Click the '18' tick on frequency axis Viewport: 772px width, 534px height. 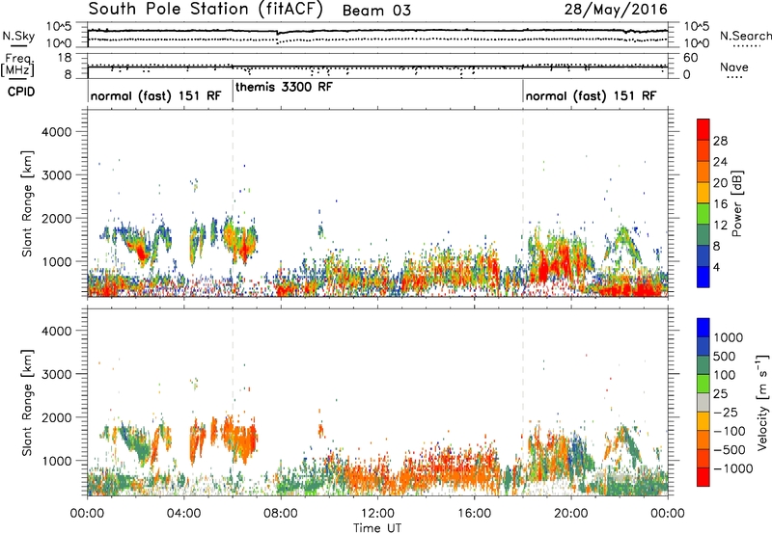(x=64, y=58)
